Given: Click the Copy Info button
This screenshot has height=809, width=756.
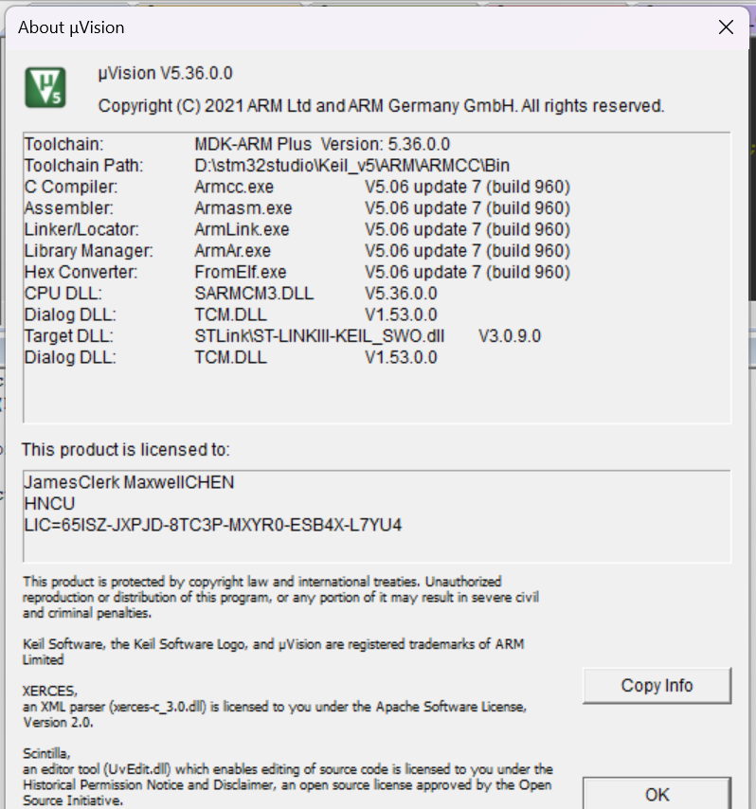Looking at the screenshot, I should (657, 686).
